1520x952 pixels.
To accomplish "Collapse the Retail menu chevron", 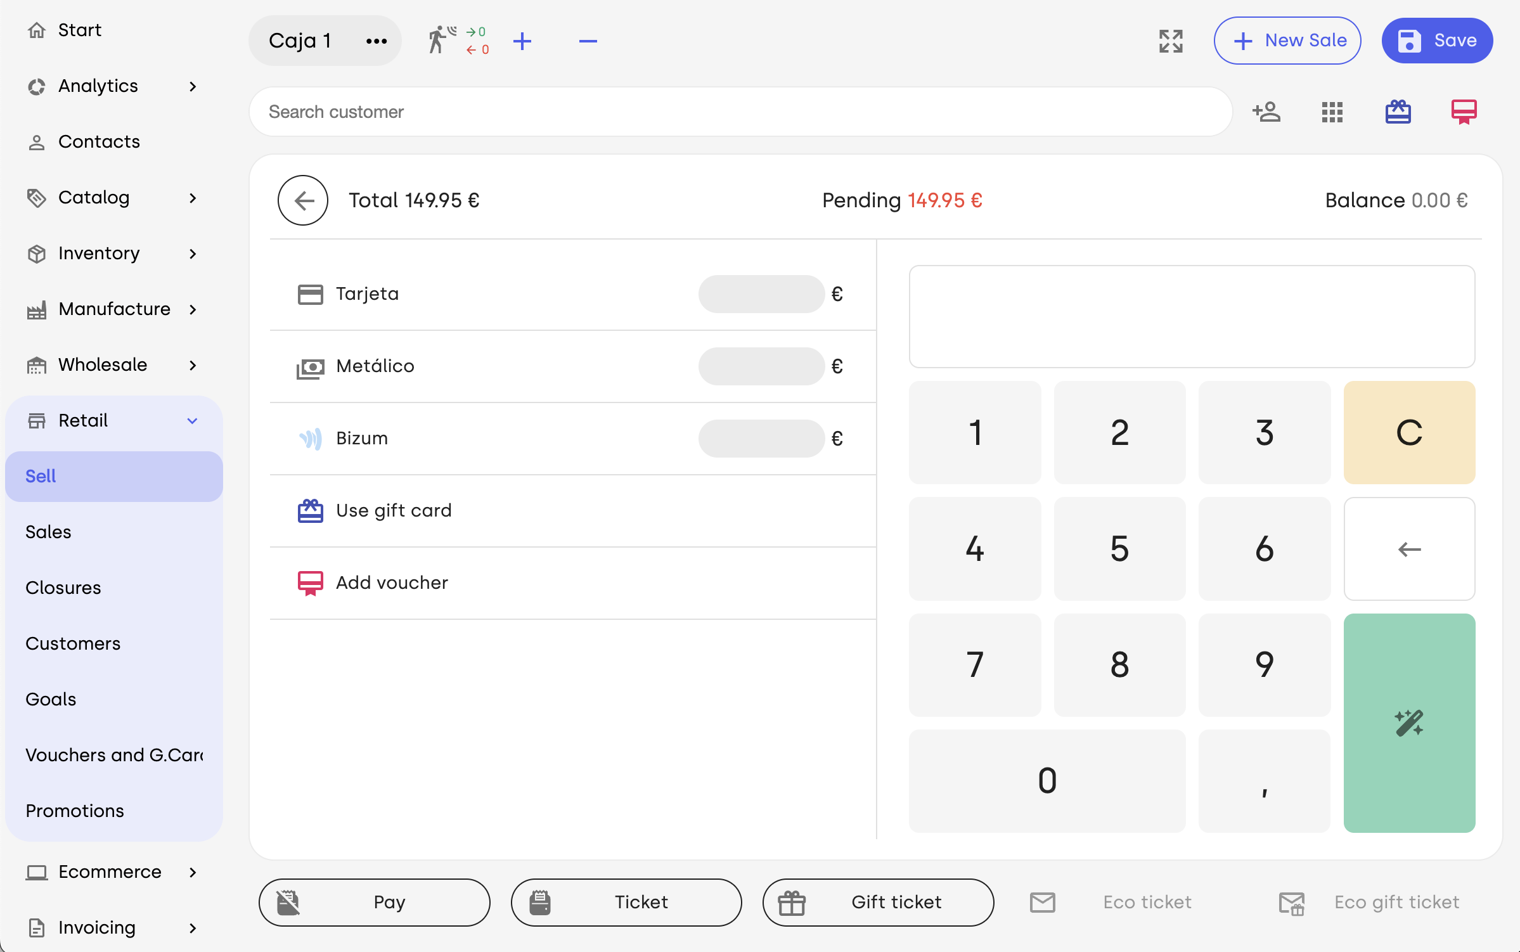I will point(193,421).
